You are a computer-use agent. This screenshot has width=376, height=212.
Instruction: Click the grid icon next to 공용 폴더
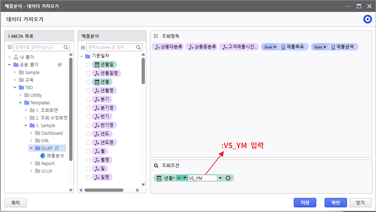tap(60, 65)
